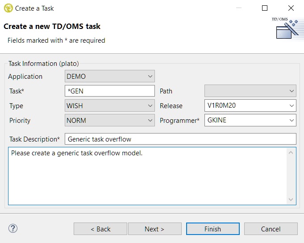Click the TD/OMS wizard banner icon
304x243 pixels.
285,30
